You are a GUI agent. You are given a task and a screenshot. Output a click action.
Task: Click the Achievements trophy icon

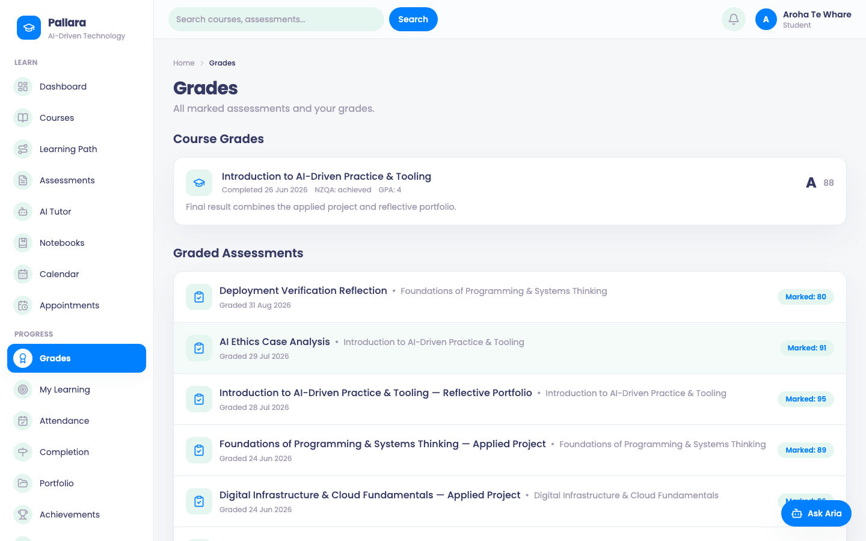pyautogui.click(x=23, y=515)
